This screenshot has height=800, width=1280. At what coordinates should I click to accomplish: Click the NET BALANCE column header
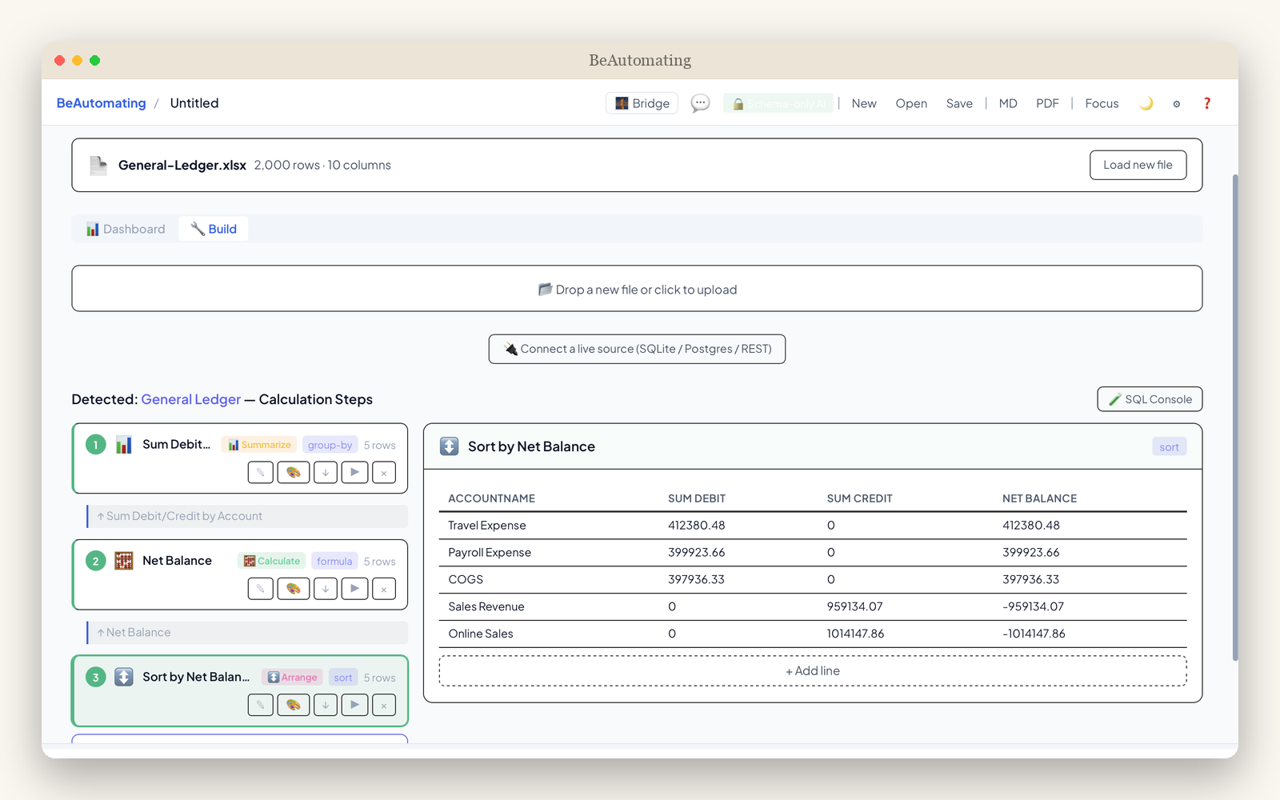click(x=1040, y=498)
